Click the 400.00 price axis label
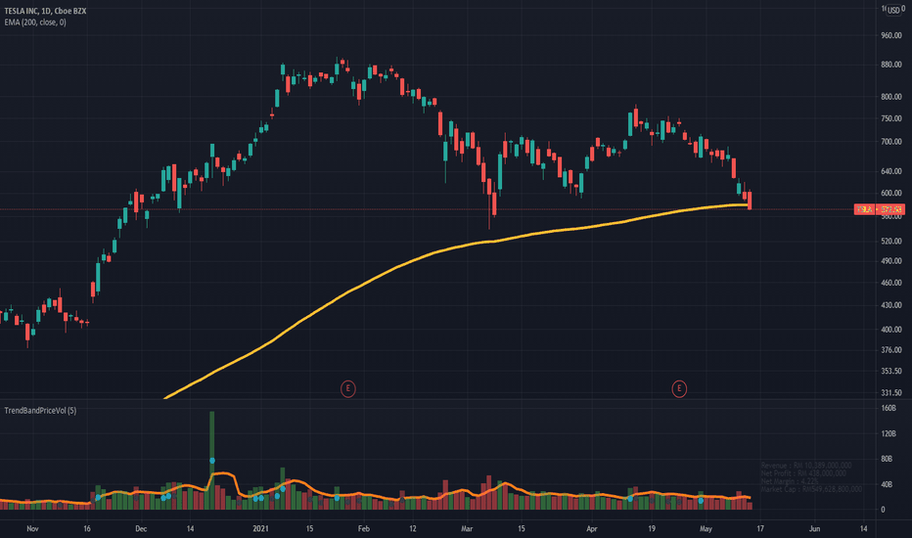Image resolution: width=912 pixels, height=538 pixels. (x=890, y=330)
